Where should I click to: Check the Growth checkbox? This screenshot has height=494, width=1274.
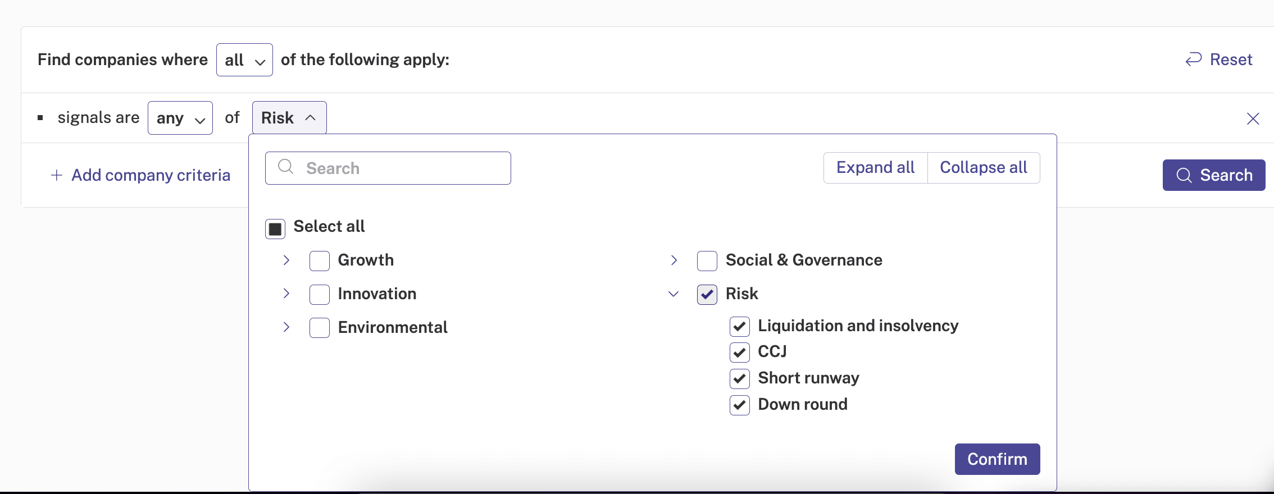[x=320, y=261]
